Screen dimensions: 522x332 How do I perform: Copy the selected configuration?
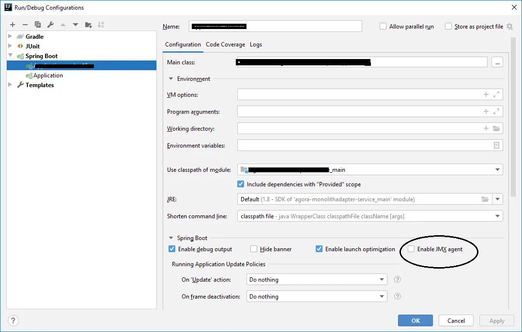click(38, 25)
